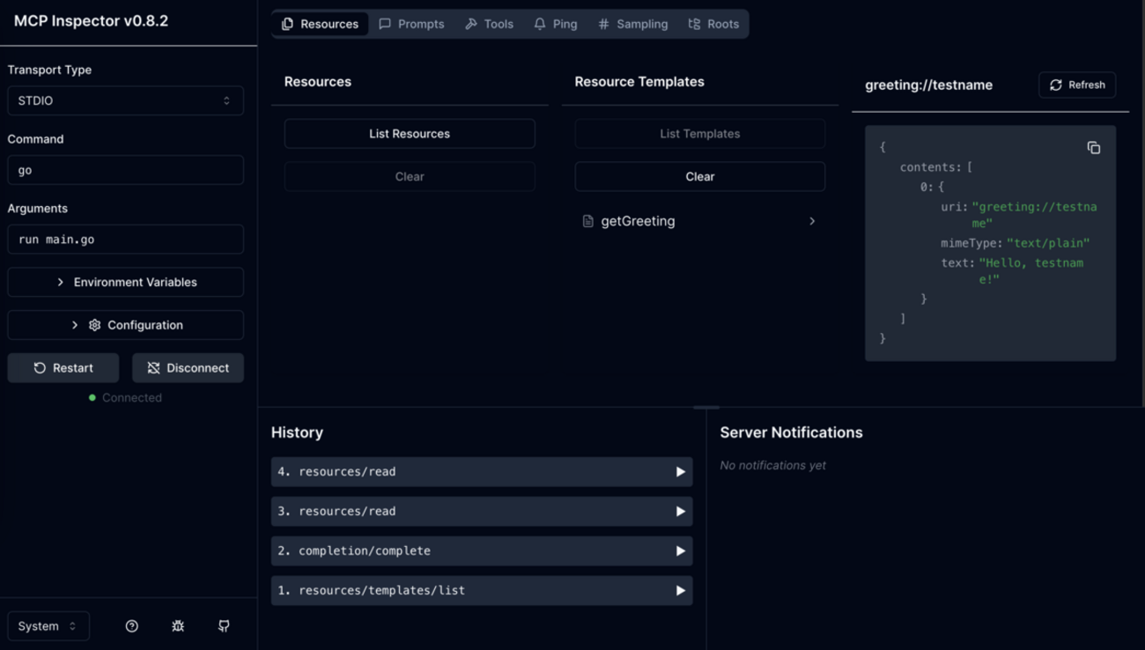Image resolution: width=1145 pixels, height=650 pixels.
Task: Select the getGreeting resource template
Action: point(700,221)
